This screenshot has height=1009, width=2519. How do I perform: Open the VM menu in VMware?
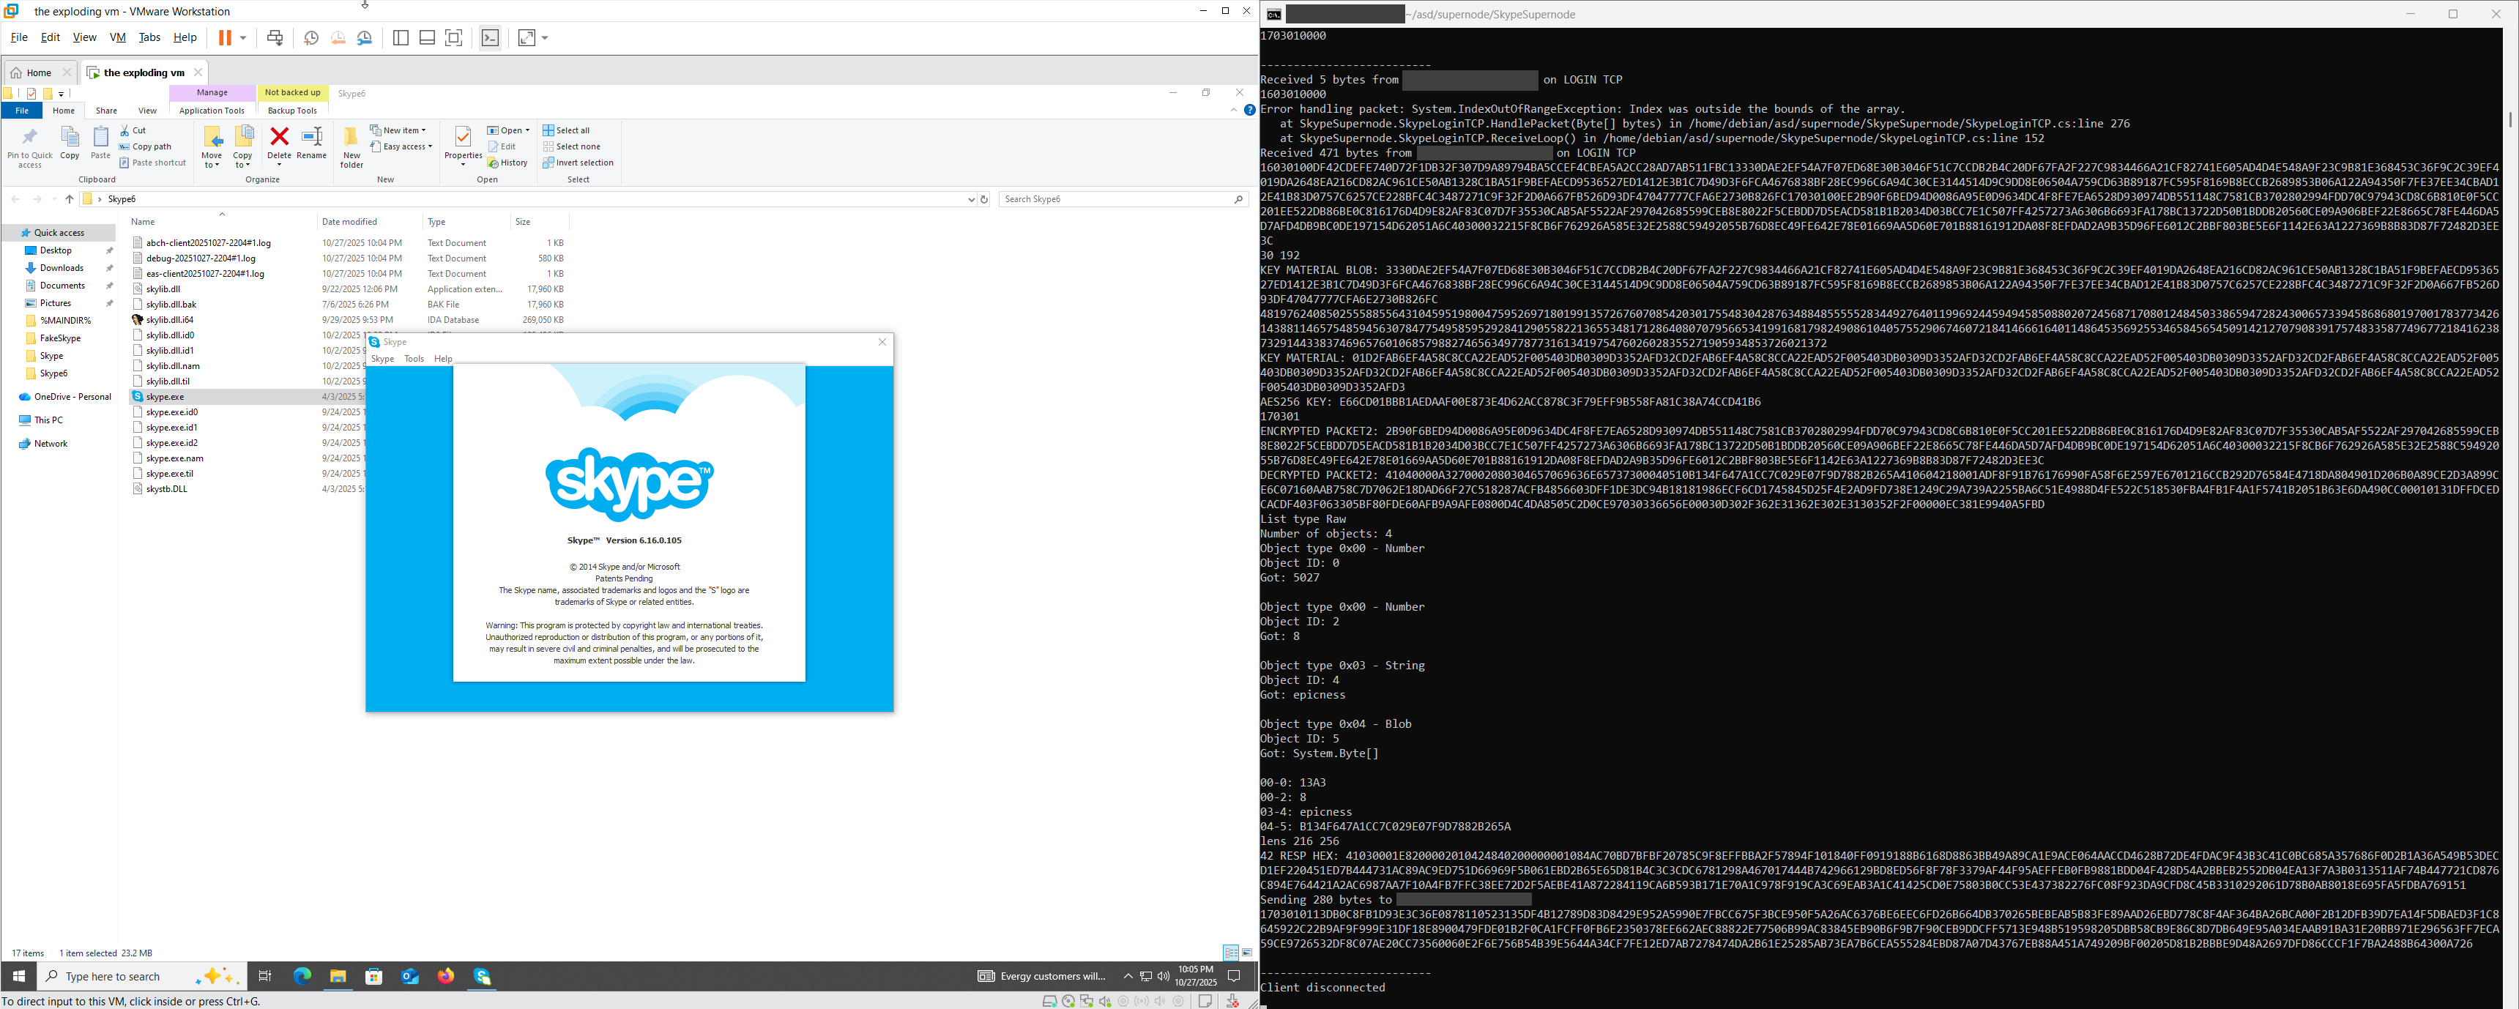[x=117, y=37]
